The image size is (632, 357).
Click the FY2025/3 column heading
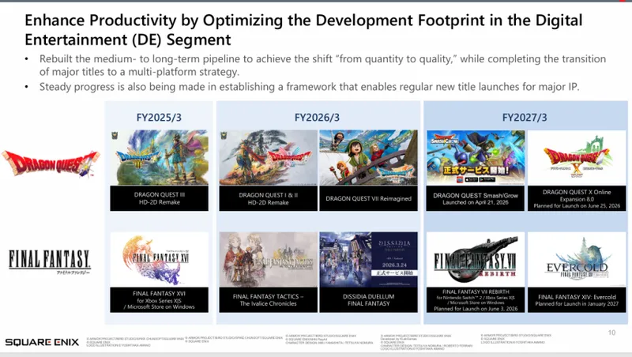(159, 117)
